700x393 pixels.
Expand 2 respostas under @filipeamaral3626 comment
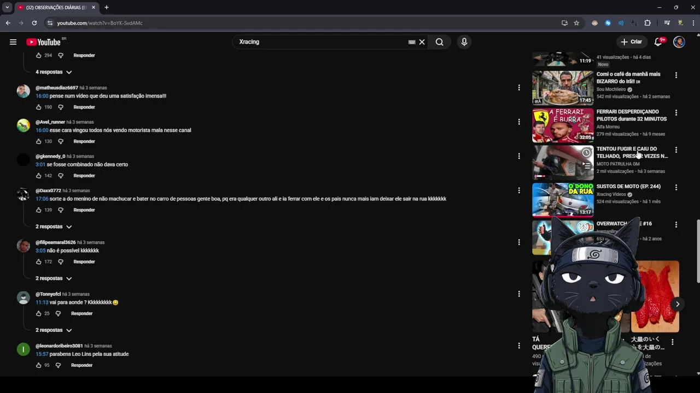(x=54, y=278)
